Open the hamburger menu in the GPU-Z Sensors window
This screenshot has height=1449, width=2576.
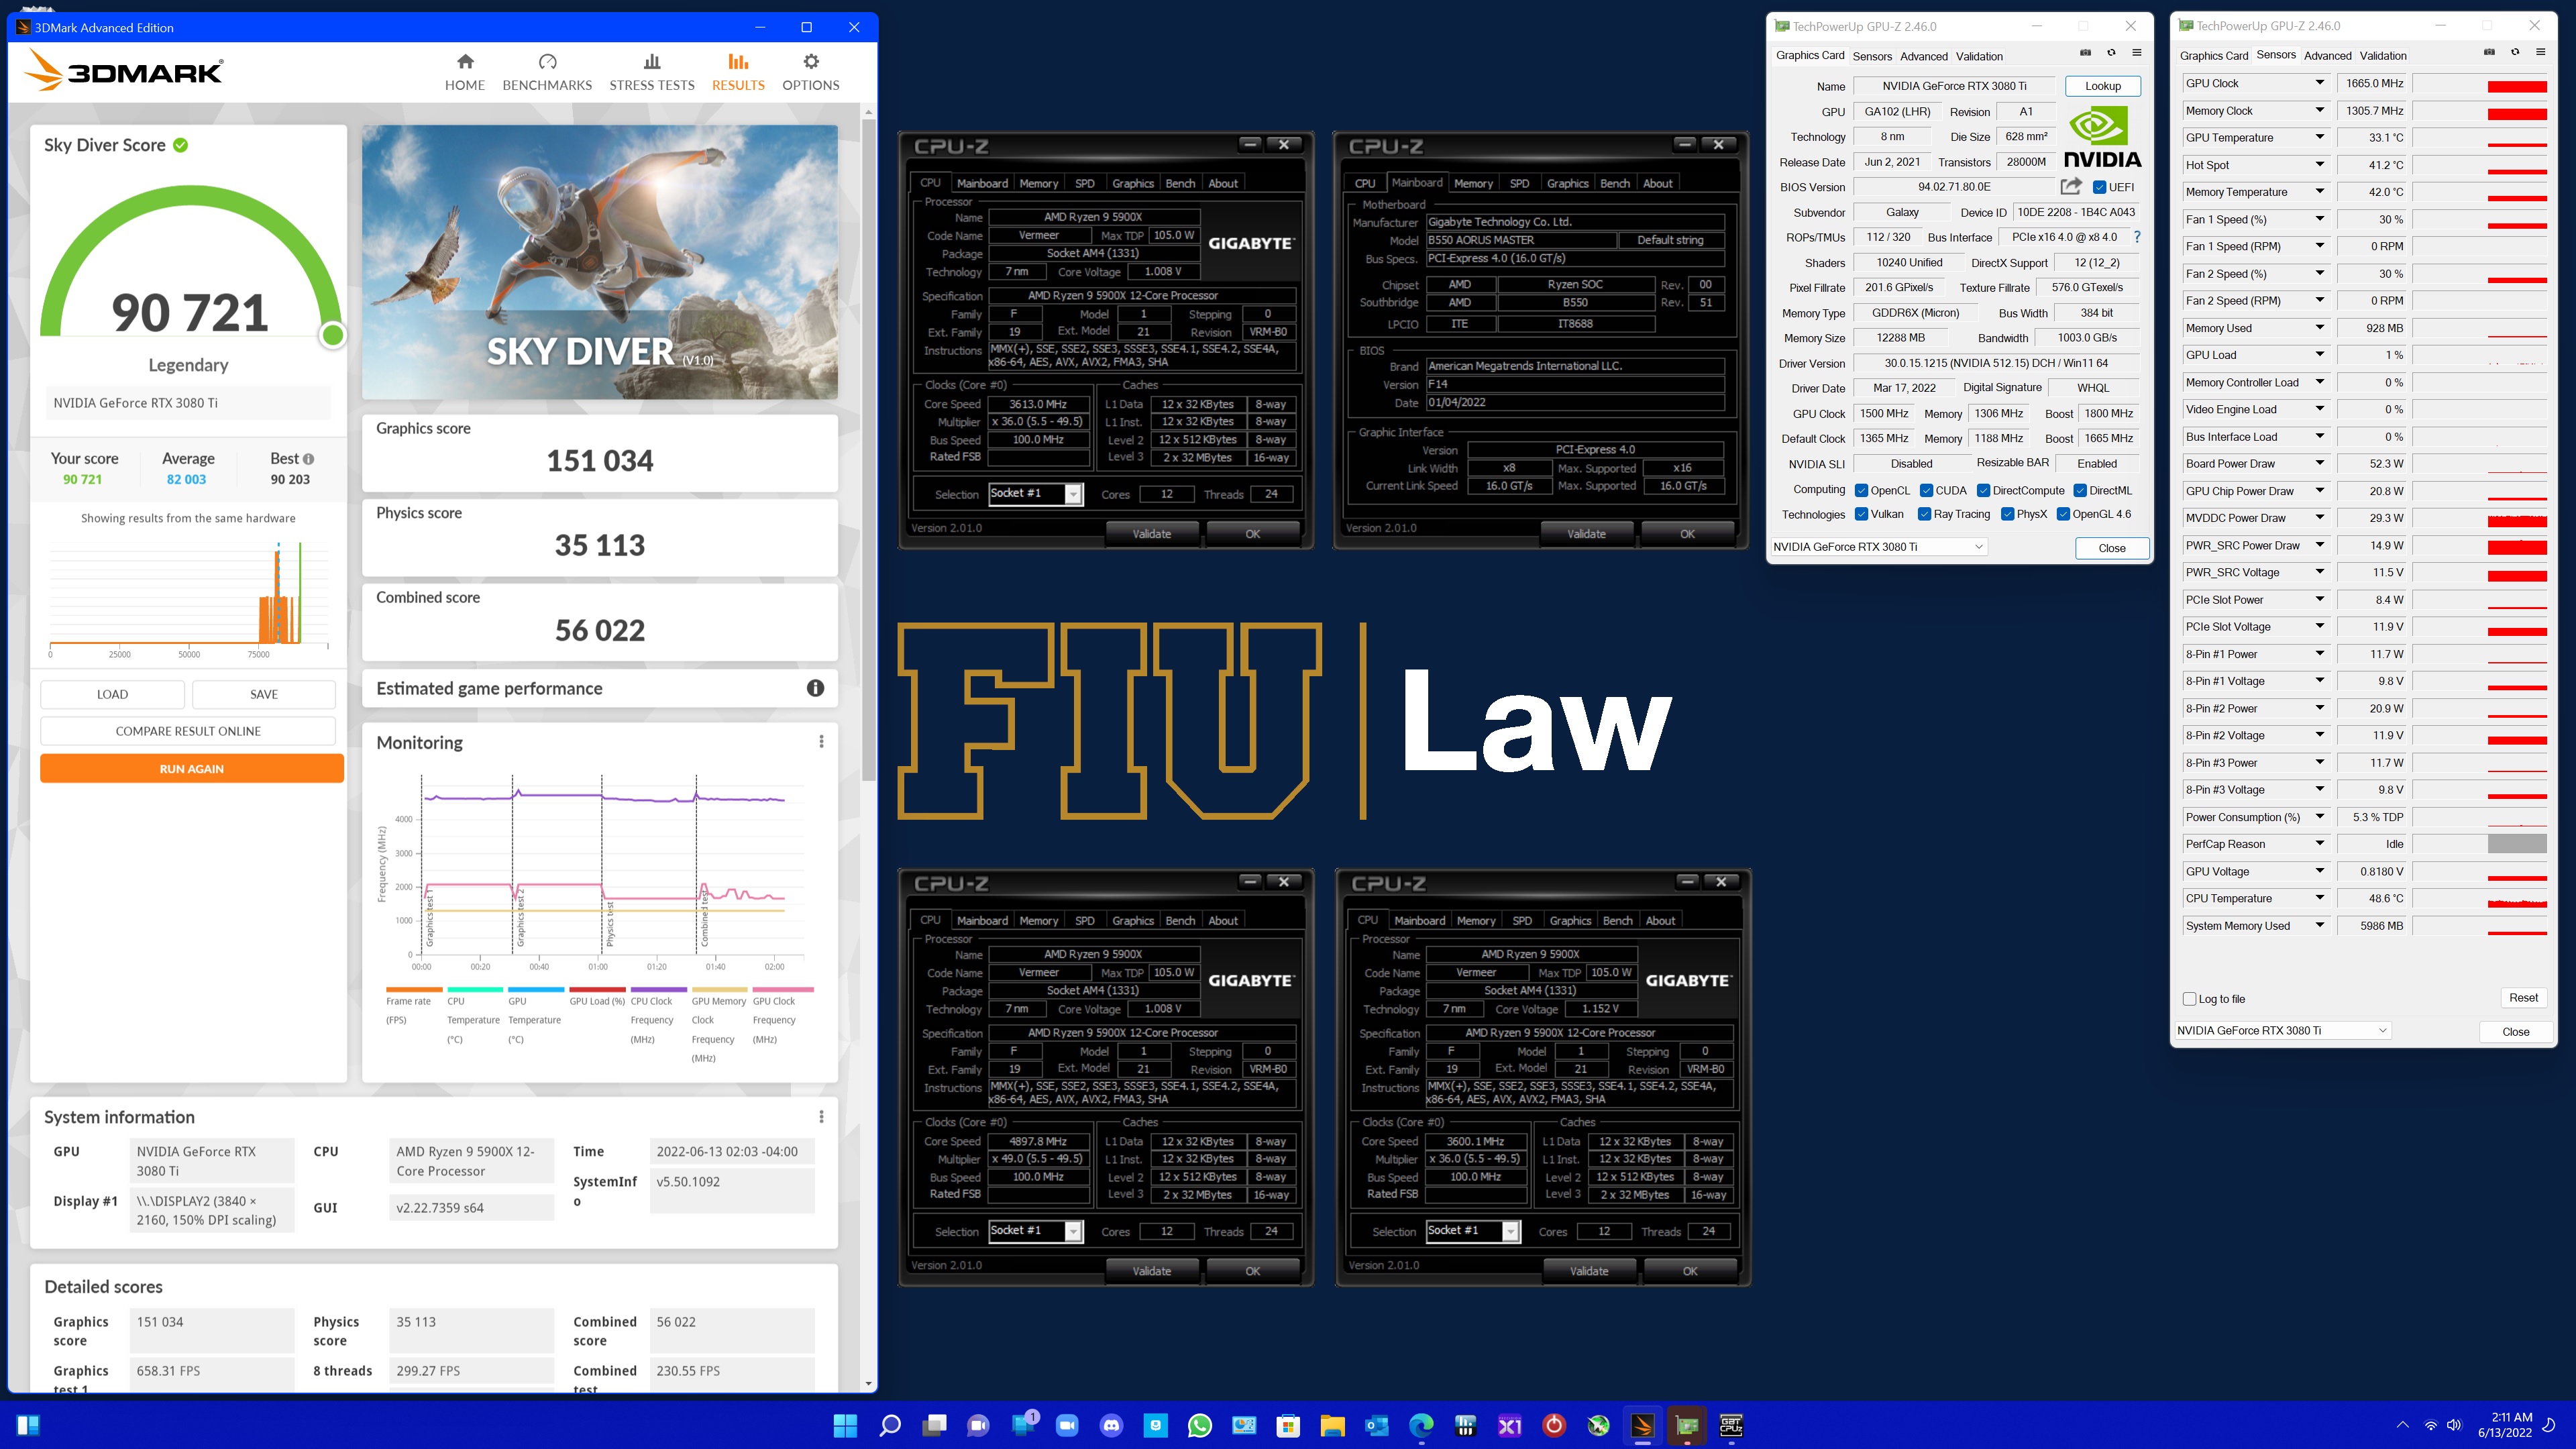(x=2541, y=53)
